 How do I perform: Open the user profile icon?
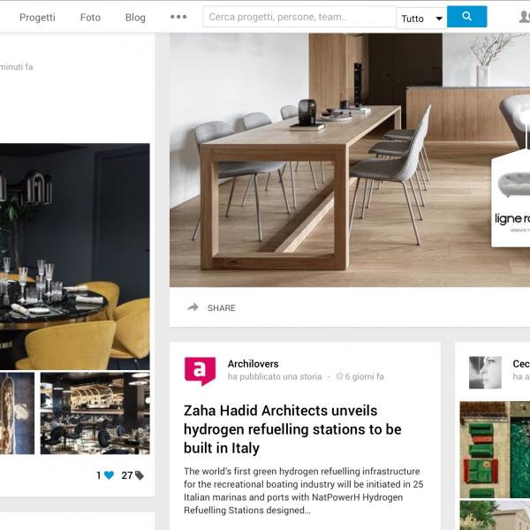point(524,17)
